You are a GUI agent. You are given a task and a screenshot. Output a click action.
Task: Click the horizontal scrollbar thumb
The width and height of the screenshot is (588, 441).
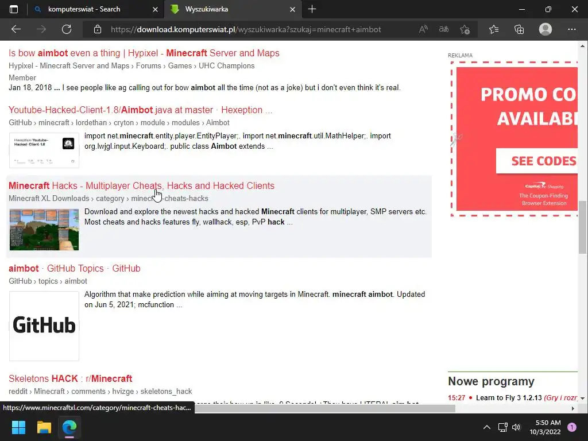point(325,408)
